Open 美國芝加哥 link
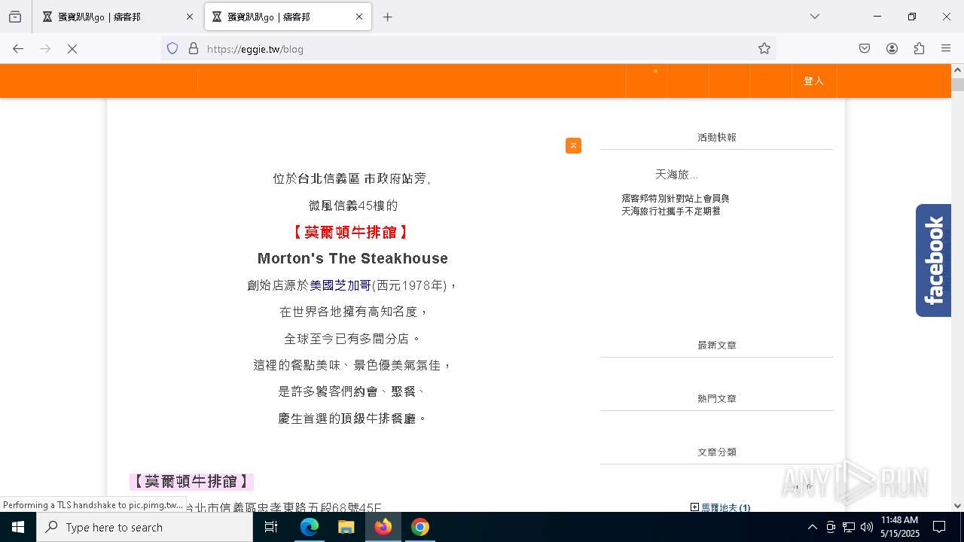The height and width of the screenshot is (542, 964). tap(340, 285)
